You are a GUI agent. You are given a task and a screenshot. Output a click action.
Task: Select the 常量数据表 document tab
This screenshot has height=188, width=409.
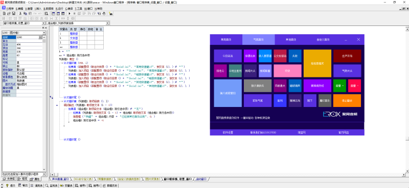click(105, 179)
